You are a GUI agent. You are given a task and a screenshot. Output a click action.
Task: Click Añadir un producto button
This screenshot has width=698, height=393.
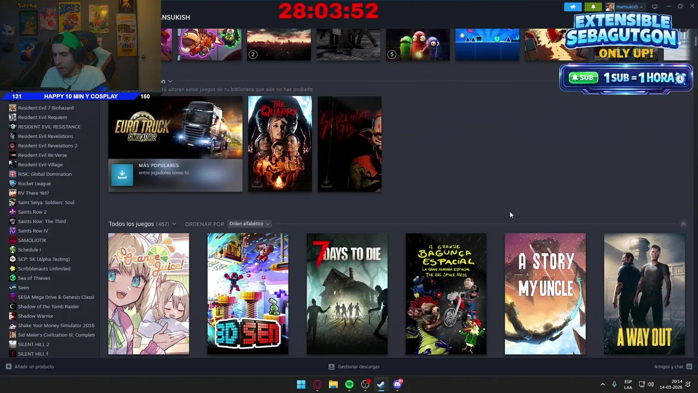point(30,367)
